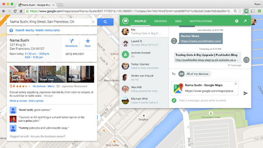
Task: Switch to the PEOPLE tab
Action: tap(140, 21)
